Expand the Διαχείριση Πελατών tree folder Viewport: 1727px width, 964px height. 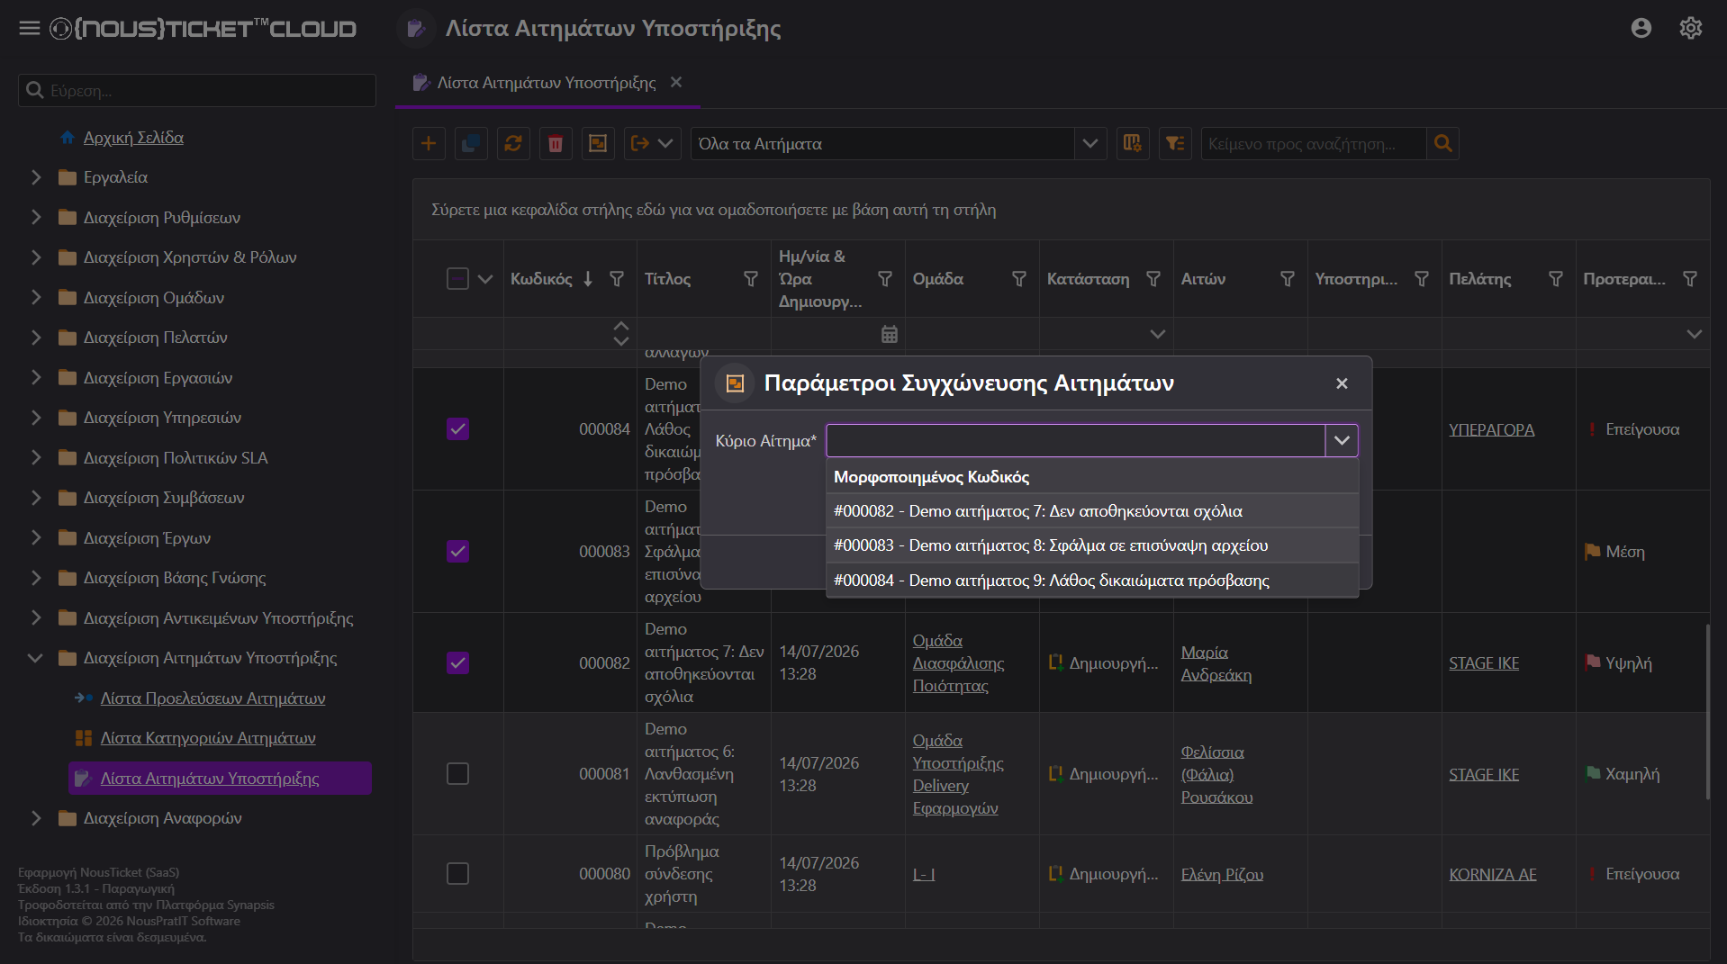(x=36, y=338)
